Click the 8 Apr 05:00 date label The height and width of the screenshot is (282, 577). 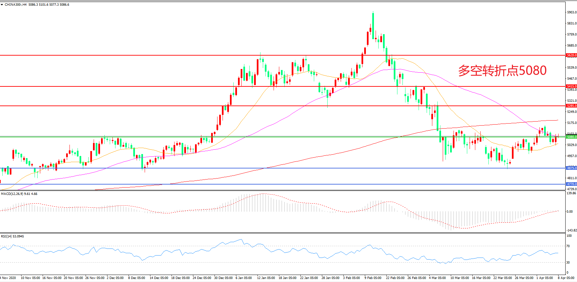[566, 278]
